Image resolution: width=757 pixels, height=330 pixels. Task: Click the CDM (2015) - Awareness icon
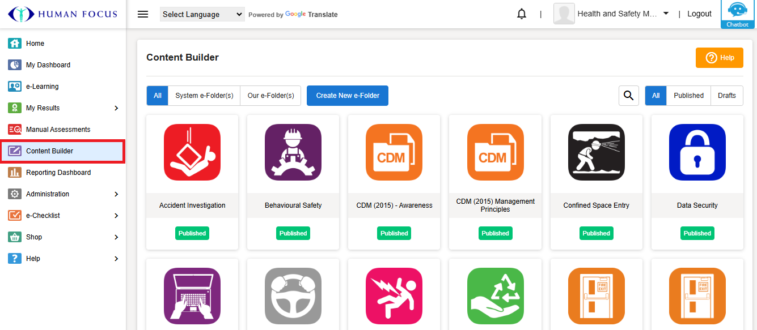pyautogui.click(x=394, y=152)
